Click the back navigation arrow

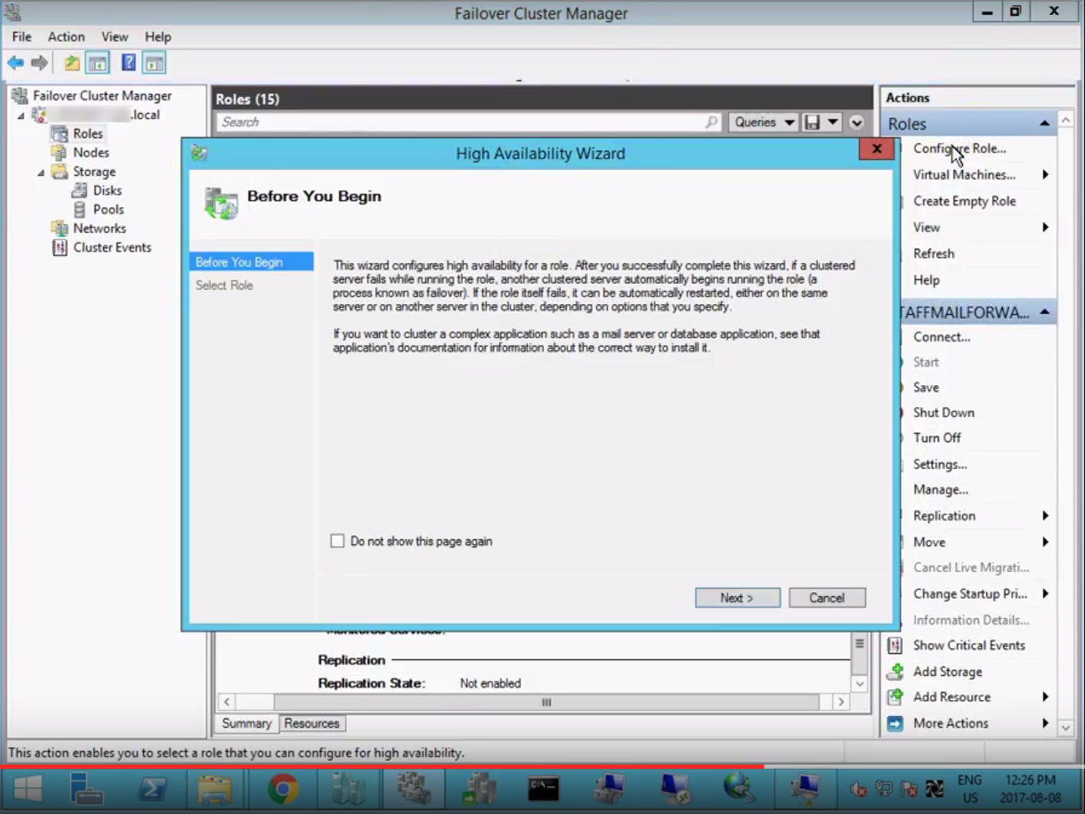(x=15, y=62)
